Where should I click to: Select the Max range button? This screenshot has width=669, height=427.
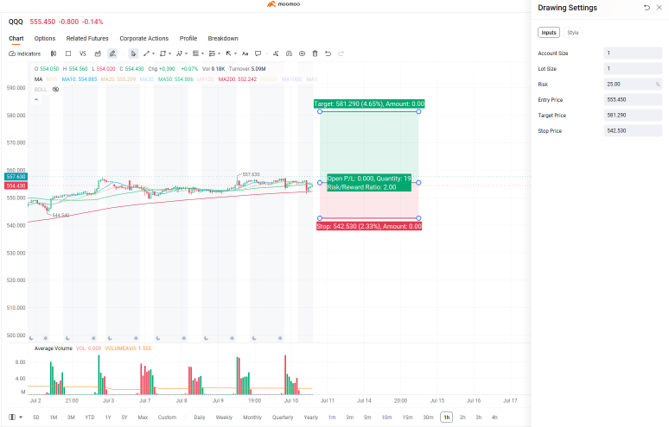(143, 418)
